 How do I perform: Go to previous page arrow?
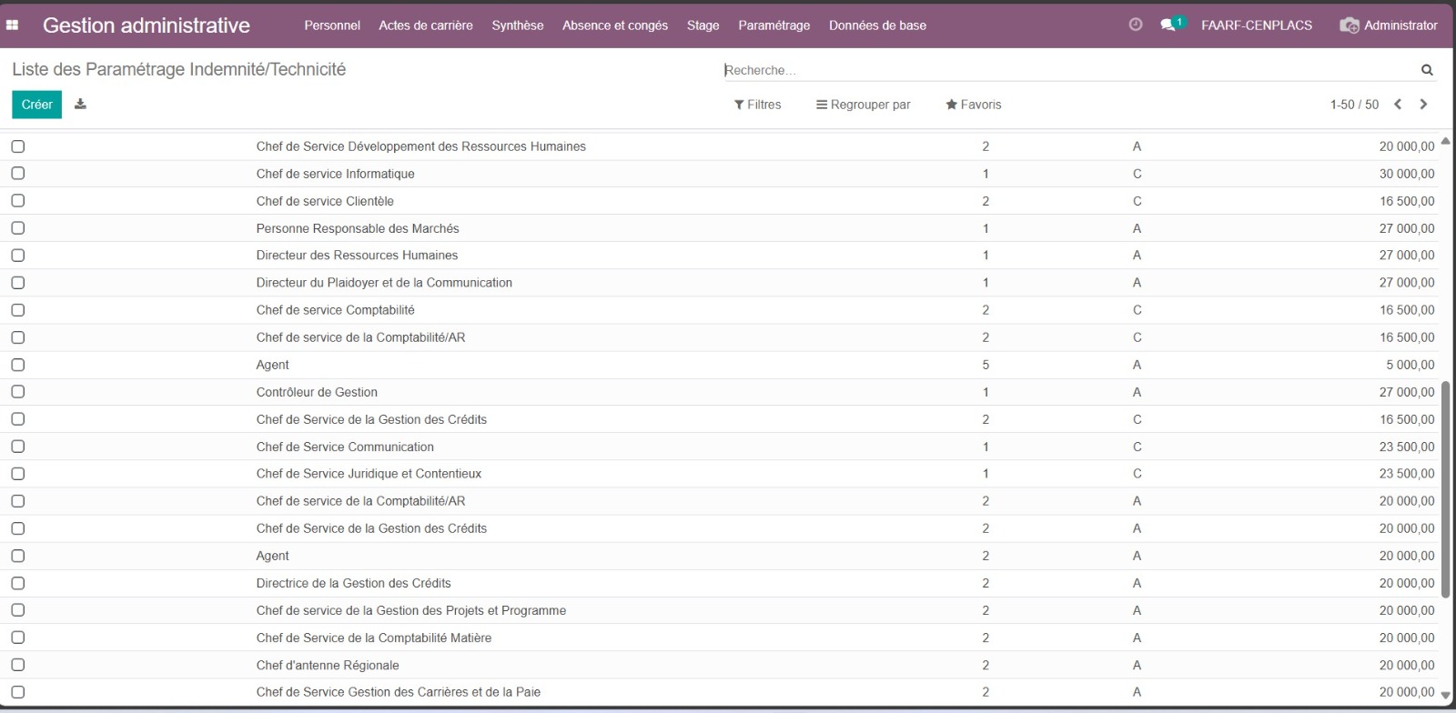pyautogui.click(x=1398, y=105)
